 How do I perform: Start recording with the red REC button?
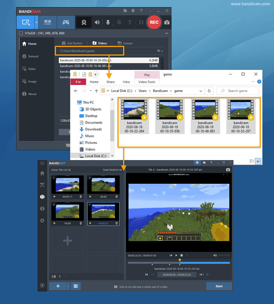coord(154,22)
